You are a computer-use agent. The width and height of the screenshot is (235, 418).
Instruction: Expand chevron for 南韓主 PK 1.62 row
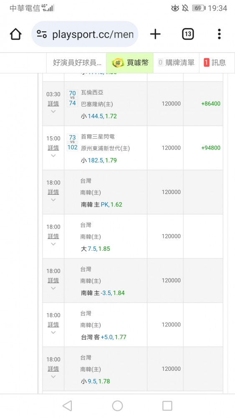(x=53, y=200)
